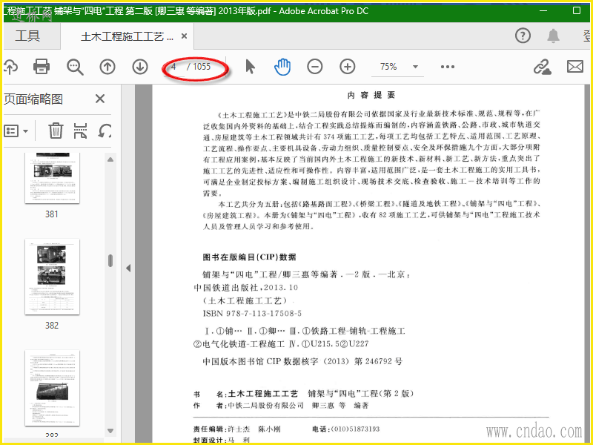Open the 75% zoom level dropdown
This screenshot has width=593, height=445.
tap(415, 67)
